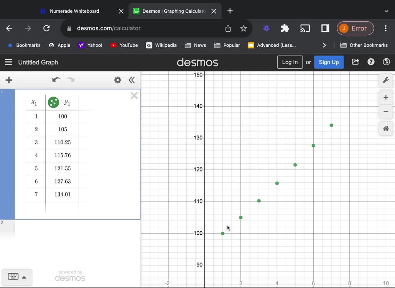
Task: Select the cell with value 127.63
Action: pos(62,181)
